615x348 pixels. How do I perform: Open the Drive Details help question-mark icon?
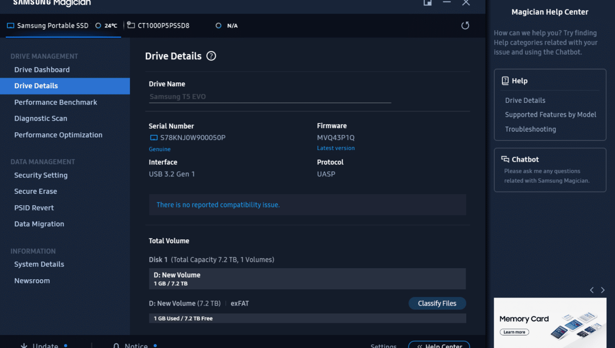point(211,56)
